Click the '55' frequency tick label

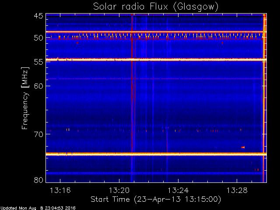pyautogui.click(x=38, y=62)
